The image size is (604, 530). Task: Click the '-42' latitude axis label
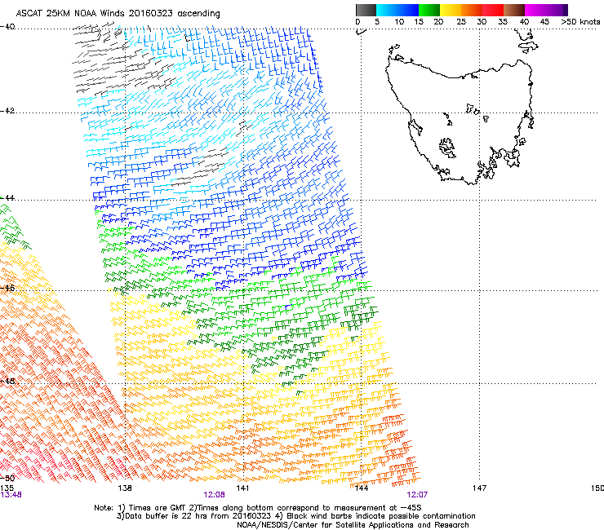click(7, 110)
